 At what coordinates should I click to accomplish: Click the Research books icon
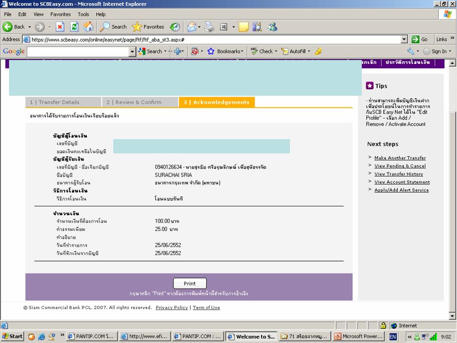(257, 27)
